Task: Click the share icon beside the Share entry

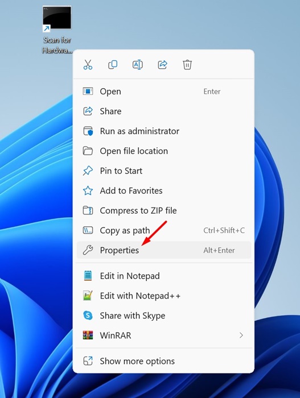Action: (88, 111)
